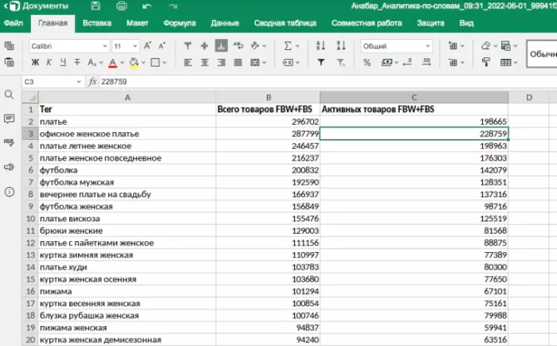Open the Формула tab
The width and height of the screenshot is (557, 346).
(179, 24)
